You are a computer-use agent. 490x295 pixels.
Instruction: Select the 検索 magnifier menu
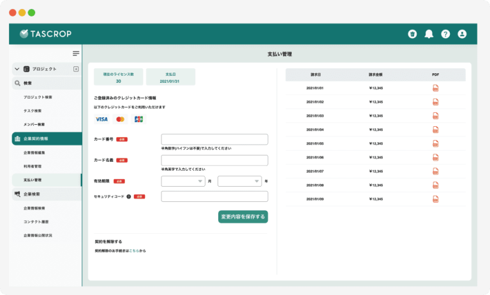(47, 83)
